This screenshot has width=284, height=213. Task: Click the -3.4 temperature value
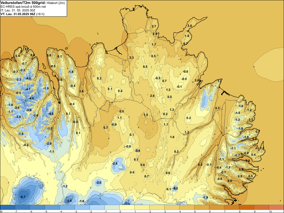137,151
